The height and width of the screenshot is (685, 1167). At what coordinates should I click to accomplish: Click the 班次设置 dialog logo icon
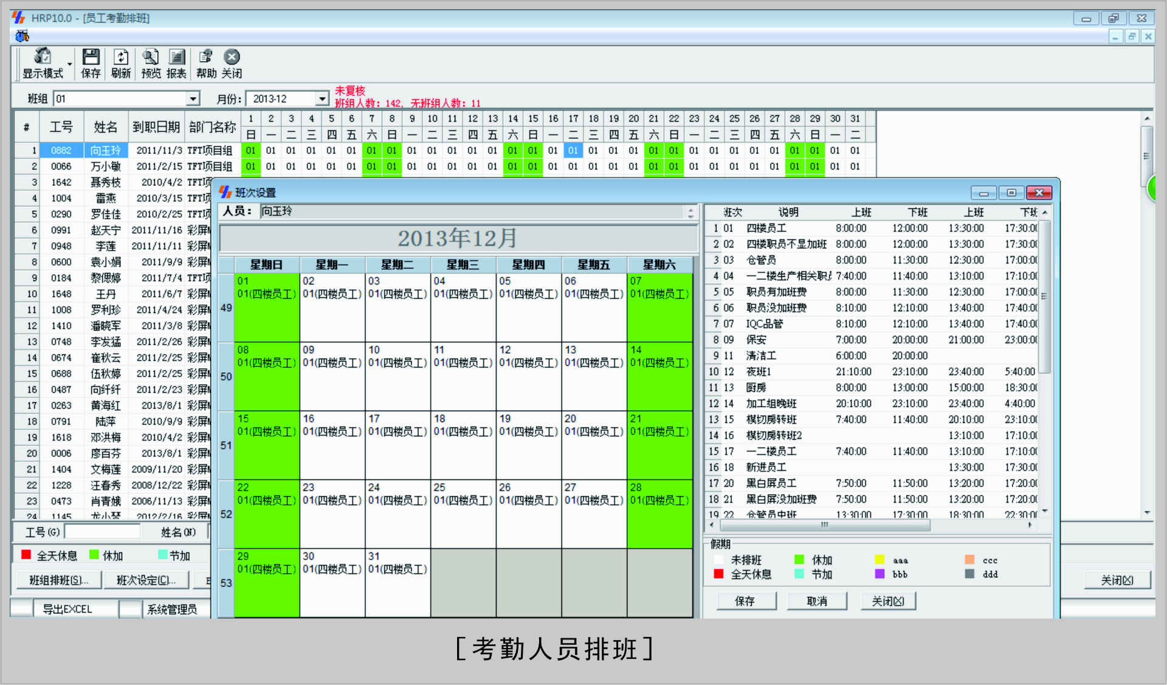225,192
